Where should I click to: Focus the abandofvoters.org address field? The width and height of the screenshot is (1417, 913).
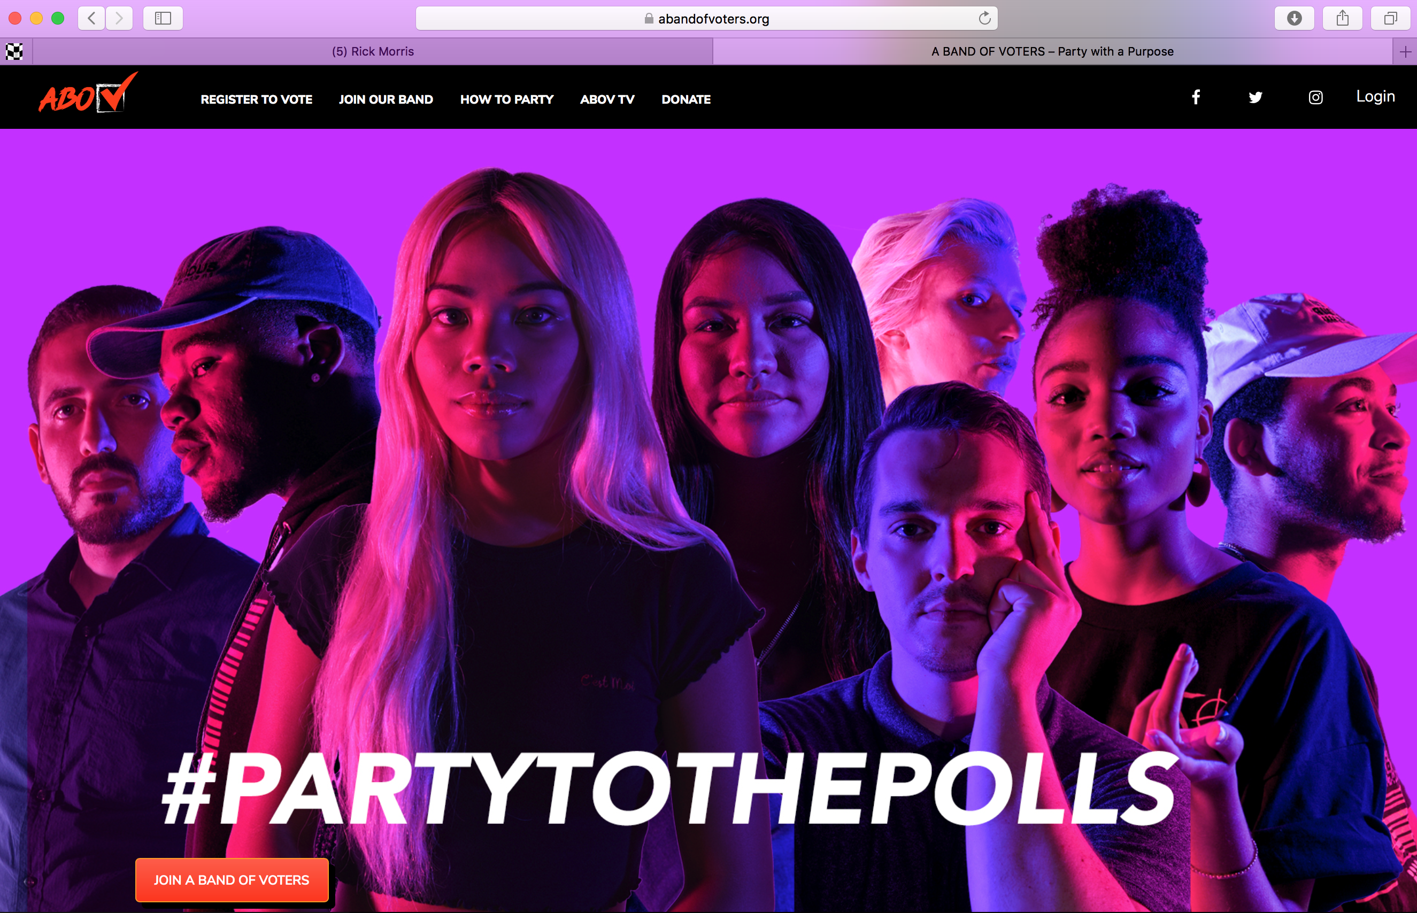(x=707, y=18)
